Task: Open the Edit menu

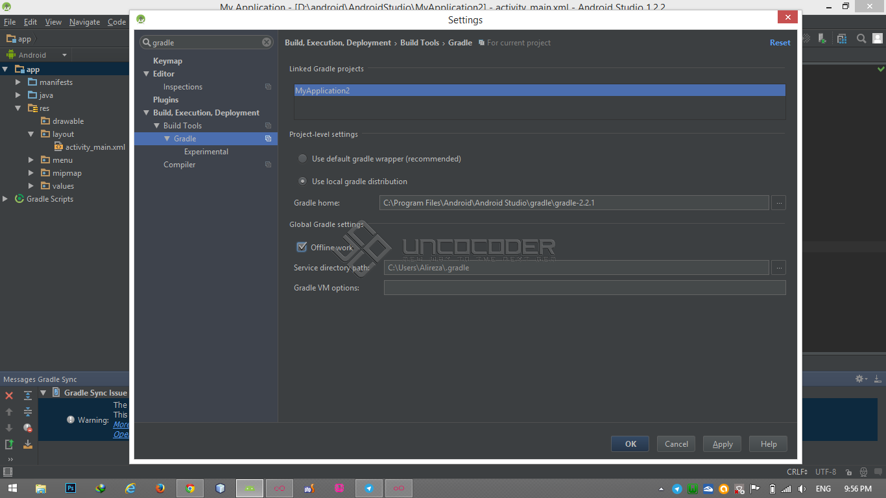Action: point(30,22)
